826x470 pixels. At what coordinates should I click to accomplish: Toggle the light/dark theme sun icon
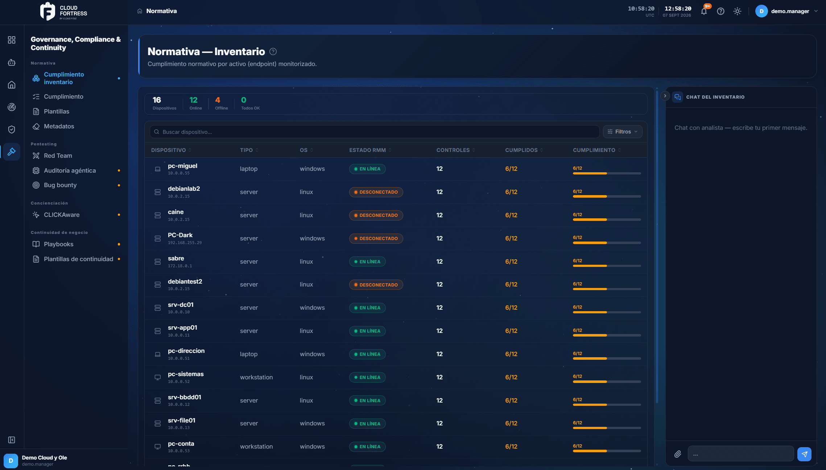[737, 11]
